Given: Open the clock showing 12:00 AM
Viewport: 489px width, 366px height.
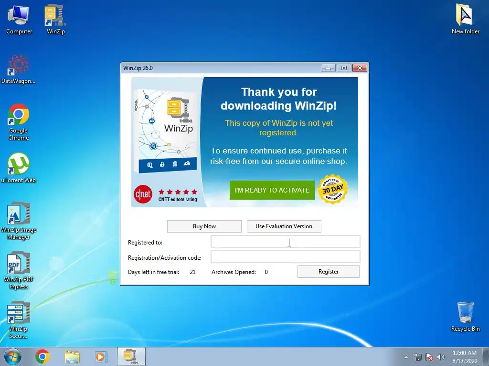Looking at the screenshot, I should (464, 356).
